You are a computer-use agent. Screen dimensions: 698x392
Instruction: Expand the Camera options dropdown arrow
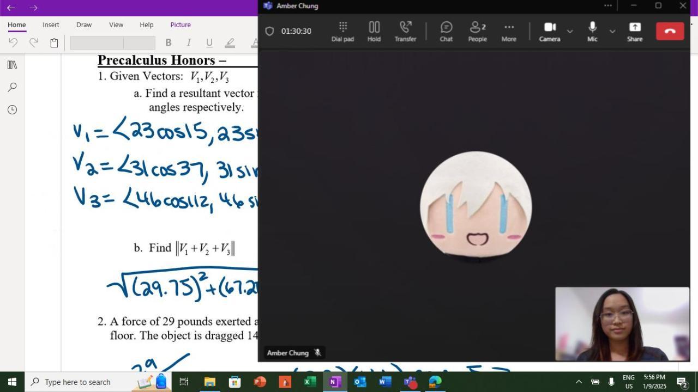click(x=570, y=32)
